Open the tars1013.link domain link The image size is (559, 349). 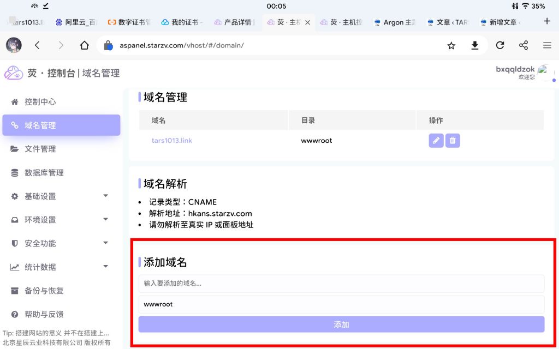172,141
